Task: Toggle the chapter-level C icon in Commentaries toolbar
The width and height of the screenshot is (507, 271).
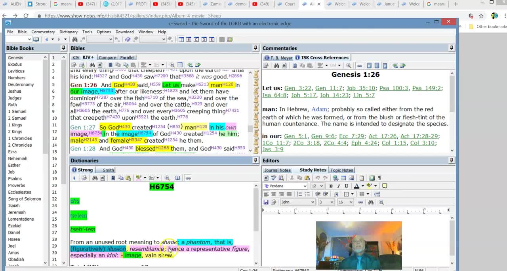Action: (x=377, y=65)
